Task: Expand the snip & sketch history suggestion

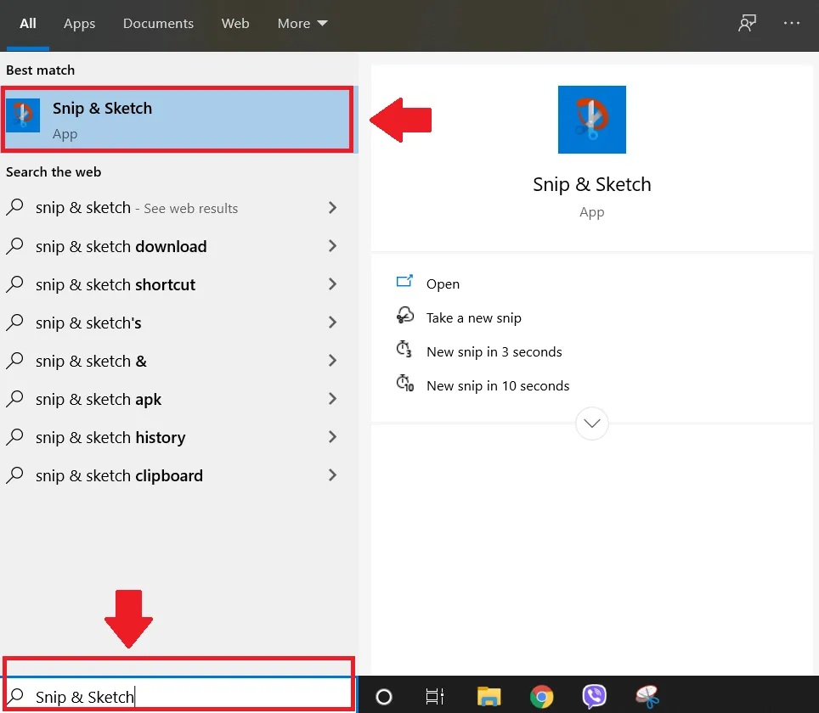Action: coord(334,437)
